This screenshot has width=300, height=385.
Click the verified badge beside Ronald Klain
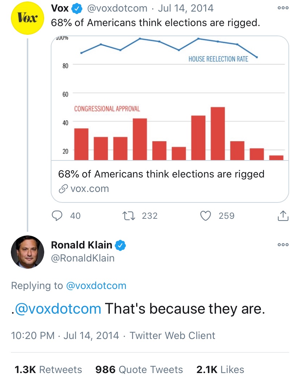coord(120,245)
